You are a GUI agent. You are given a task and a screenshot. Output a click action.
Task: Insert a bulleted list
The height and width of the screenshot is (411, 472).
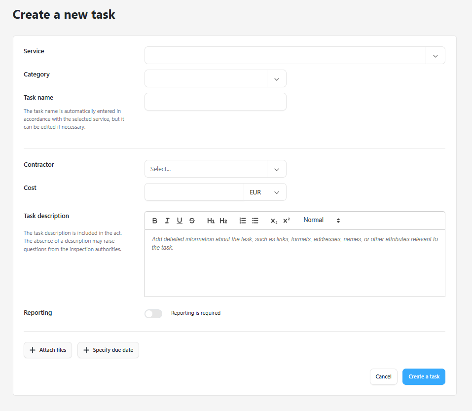(255, 221)
